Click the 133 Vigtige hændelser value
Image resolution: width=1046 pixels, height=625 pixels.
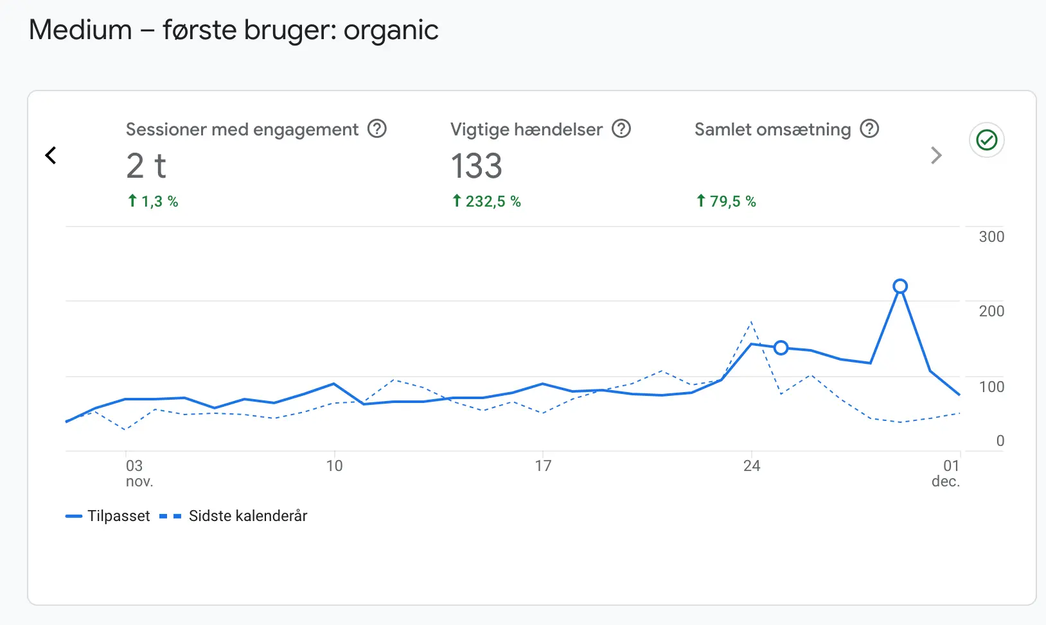coord(476,166)
